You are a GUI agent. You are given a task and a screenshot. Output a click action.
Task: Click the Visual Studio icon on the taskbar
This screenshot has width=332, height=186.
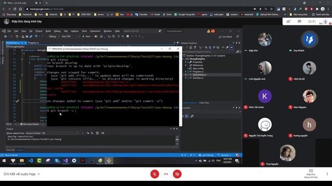65,161
